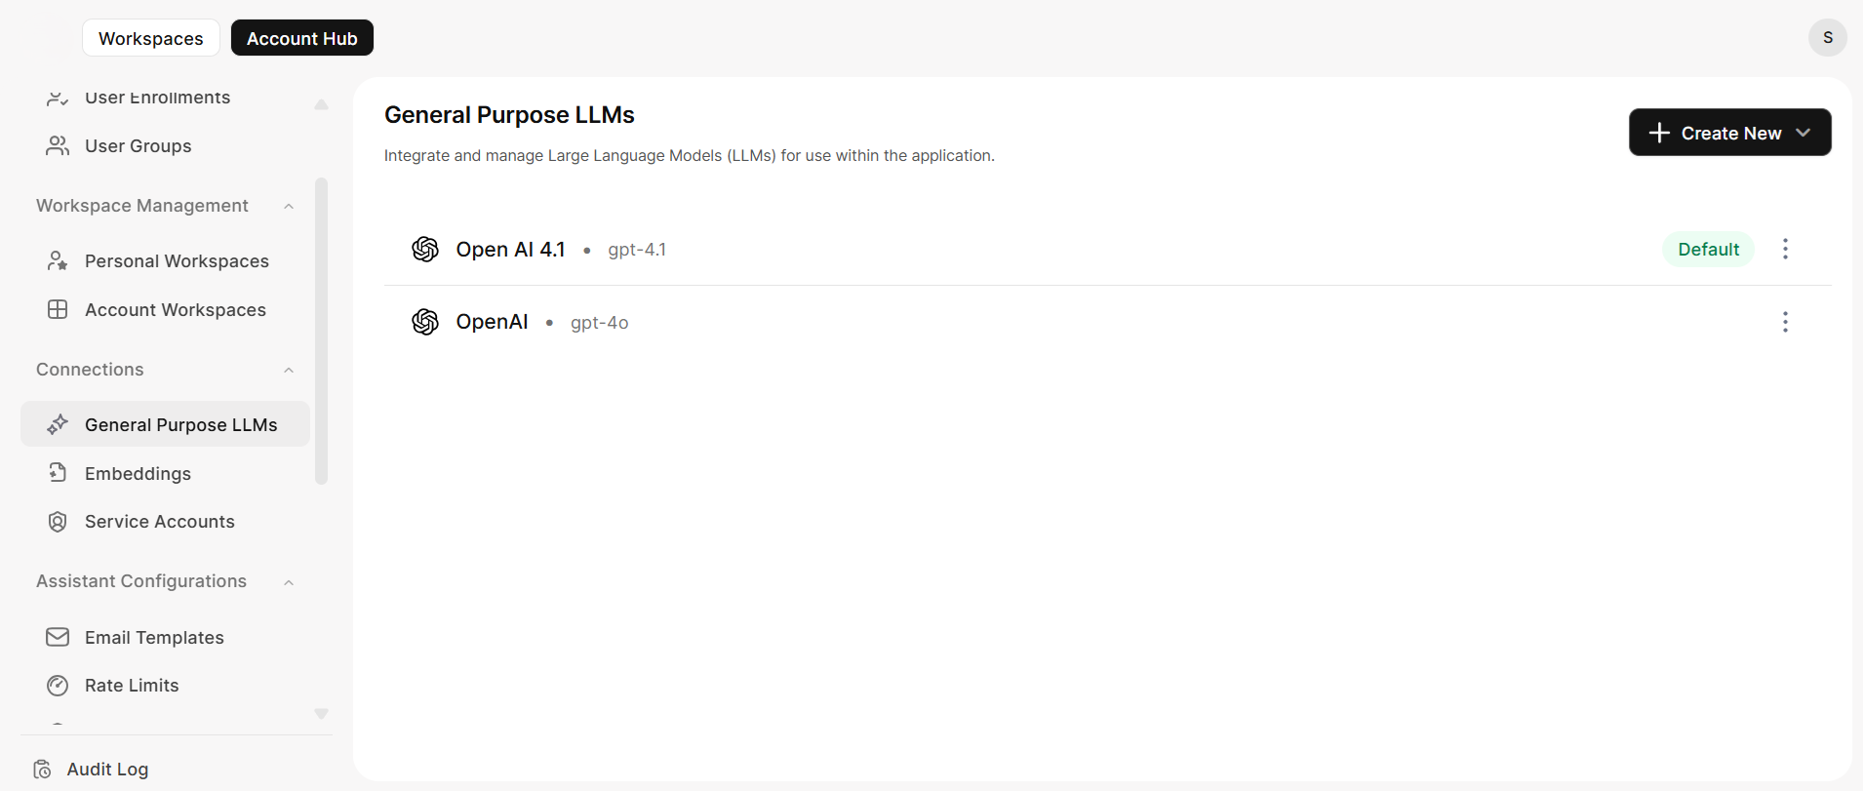Click the Personal Workspaces user-star icon

coord(58,260)
